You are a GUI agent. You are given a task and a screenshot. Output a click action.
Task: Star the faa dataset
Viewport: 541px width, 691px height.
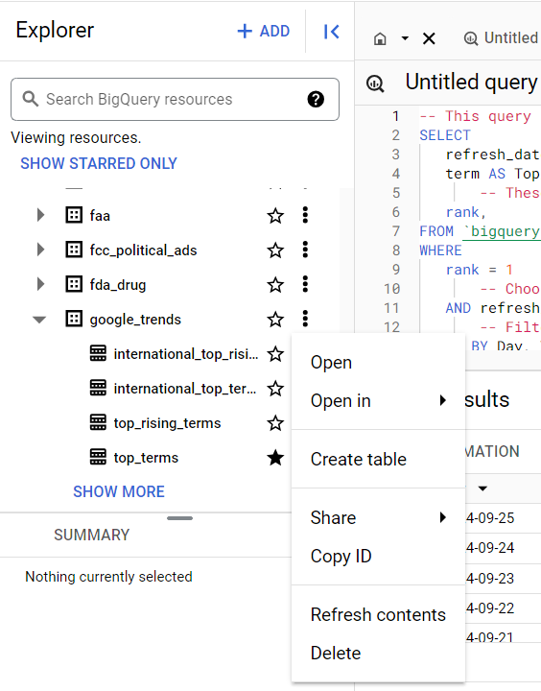[x=275, y=216]
